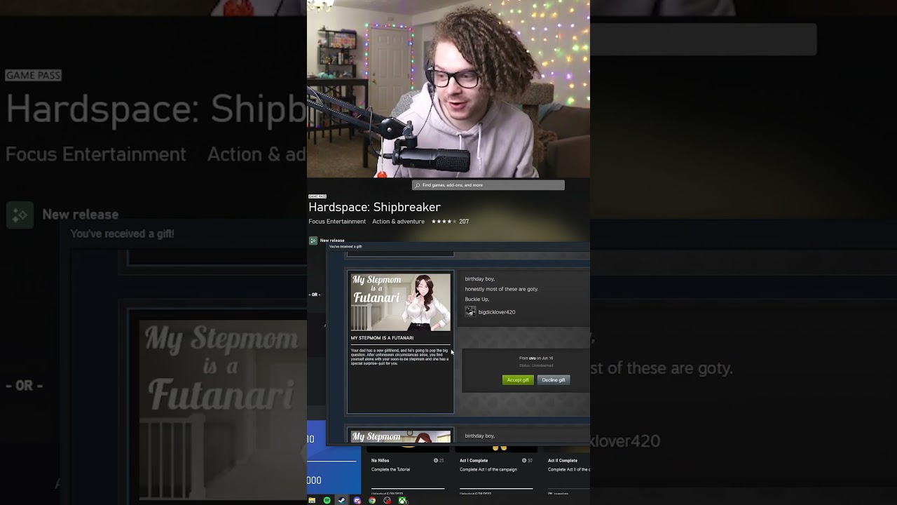Open bigdicklover420's avatar

(x=470, y=312)
